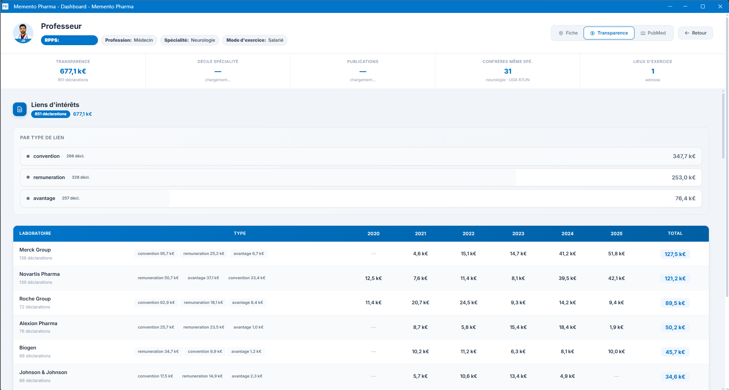Click the Décile Spécialité stat card
Image resolution: width=729 pixels, height=390 pixels.
tap(218, 71)
